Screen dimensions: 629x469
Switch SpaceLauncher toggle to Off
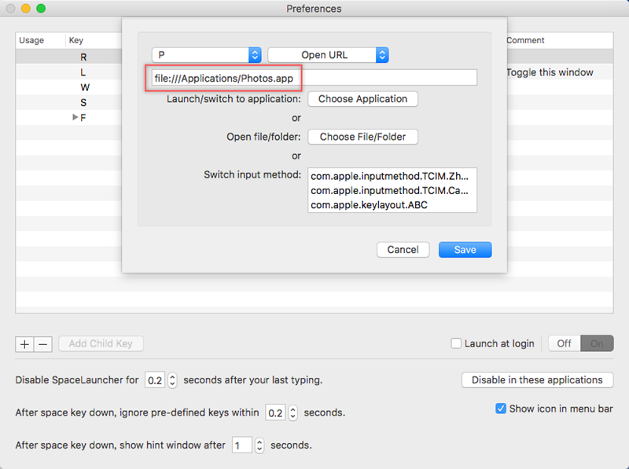click(x=564, y=343)
